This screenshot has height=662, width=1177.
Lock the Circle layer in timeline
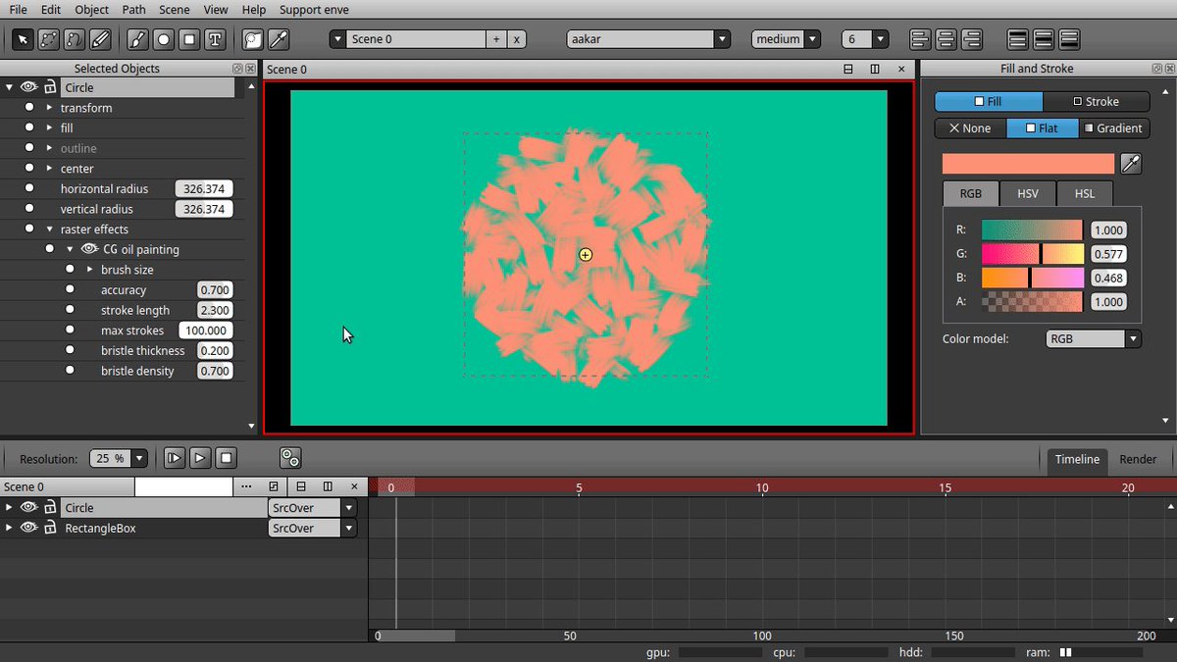[50, 507]
